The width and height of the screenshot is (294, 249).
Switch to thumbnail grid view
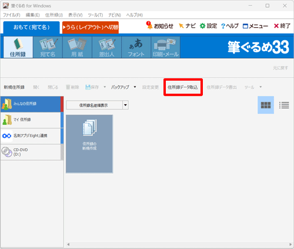[266, 105]
